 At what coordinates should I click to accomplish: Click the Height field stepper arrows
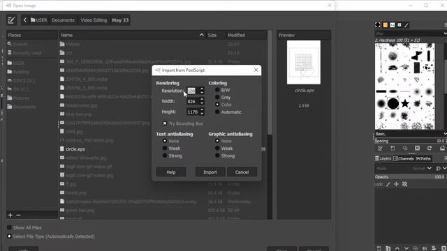(202, 112)
